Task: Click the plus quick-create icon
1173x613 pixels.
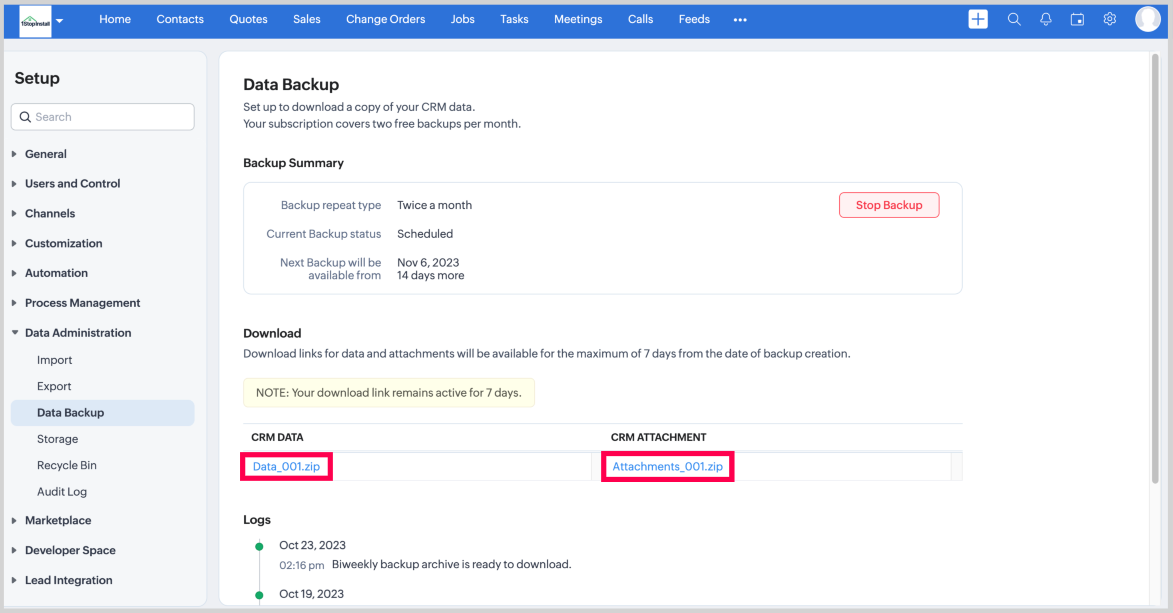Action: [x=978, y=19]
